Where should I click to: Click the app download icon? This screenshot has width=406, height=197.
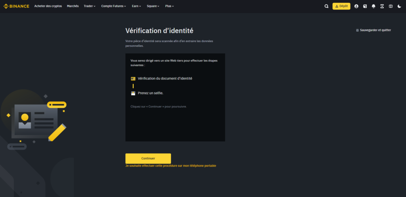pos(382,6)
